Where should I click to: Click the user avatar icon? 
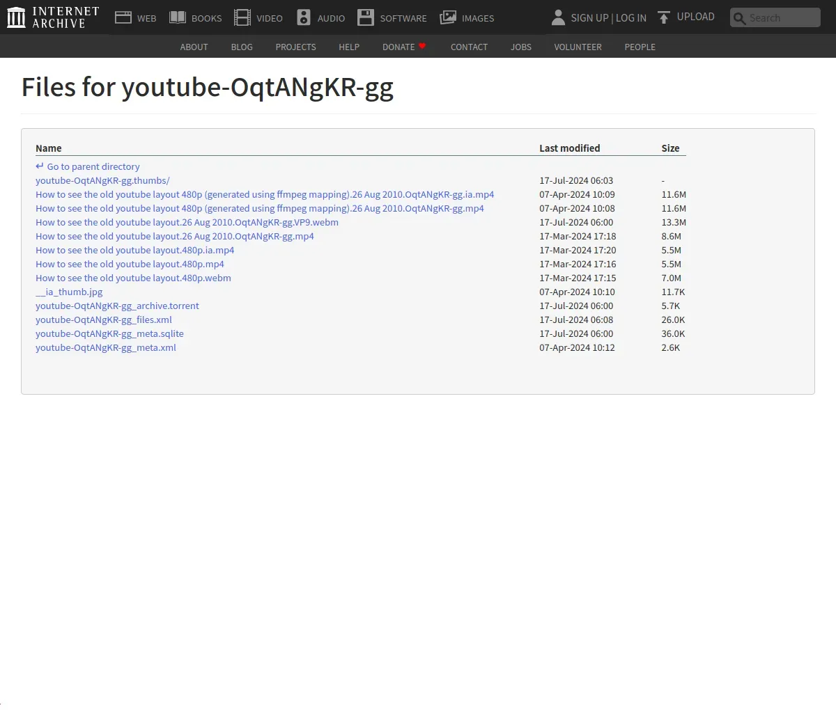coord(558,17)
